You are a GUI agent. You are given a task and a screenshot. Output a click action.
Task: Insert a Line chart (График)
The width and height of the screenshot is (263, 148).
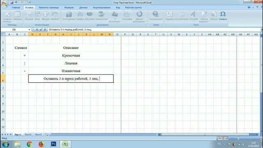(x=80, y=16)
